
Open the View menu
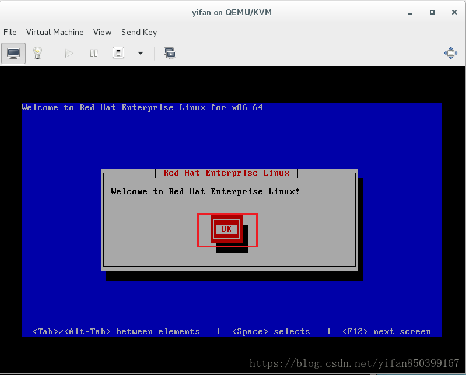[103, 32]
